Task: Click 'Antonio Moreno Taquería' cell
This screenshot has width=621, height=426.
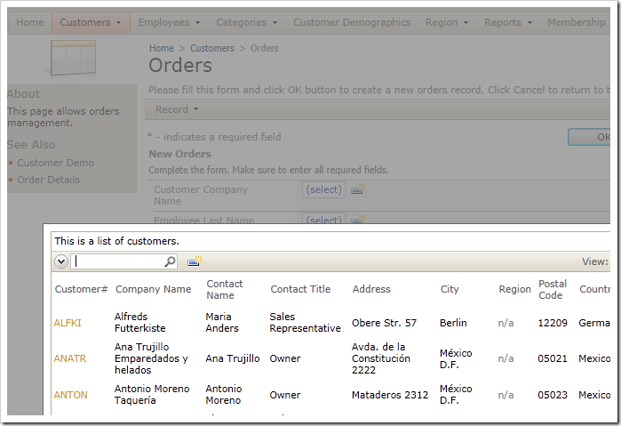Action: click(152, 395)
